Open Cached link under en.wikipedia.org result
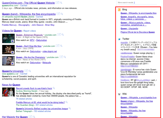This screenshot has height=118, width=163. click(39, 17)
